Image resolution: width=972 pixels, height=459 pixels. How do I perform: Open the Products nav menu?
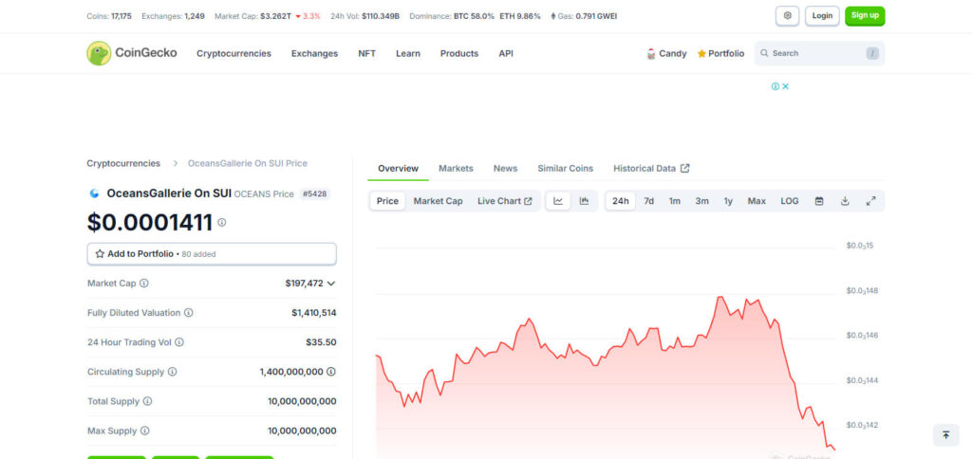[x=459, y=54]
